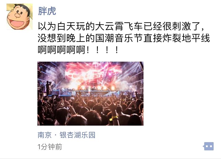Click the words 国潮音乐节 in the post
221x161 pixels.
(119, 38)
